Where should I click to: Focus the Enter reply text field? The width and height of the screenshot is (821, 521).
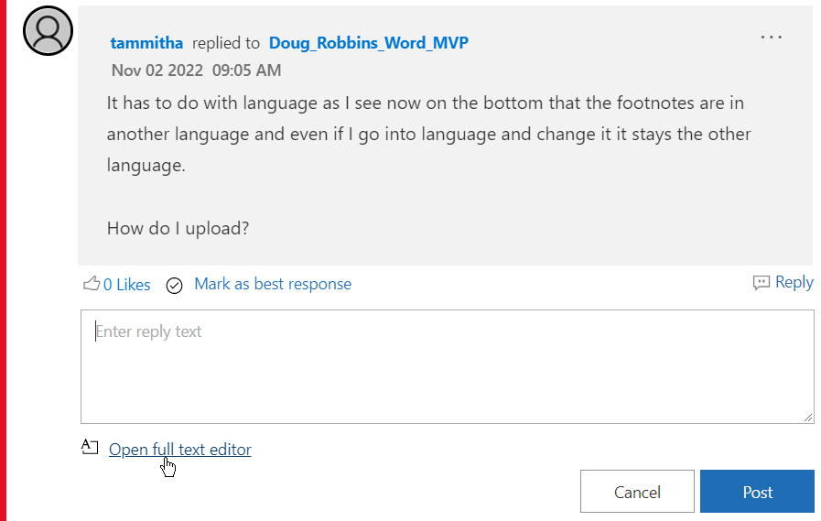(447, 366)
